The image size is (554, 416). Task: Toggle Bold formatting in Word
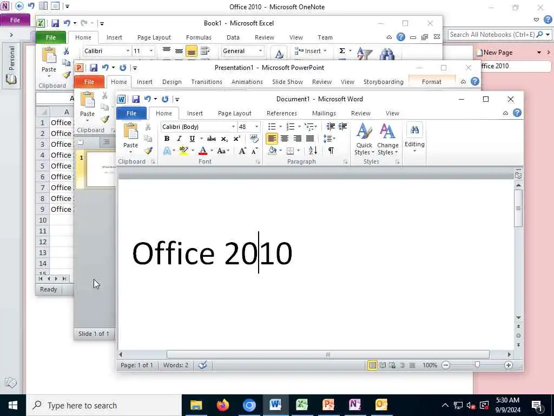(167, 139)
